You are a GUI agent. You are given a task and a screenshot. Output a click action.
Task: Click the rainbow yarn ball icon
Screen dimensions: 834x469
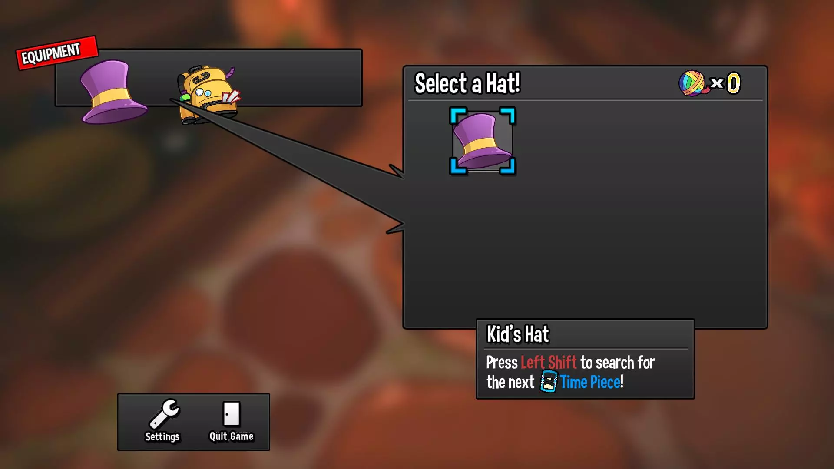click(x=692, y=83)
